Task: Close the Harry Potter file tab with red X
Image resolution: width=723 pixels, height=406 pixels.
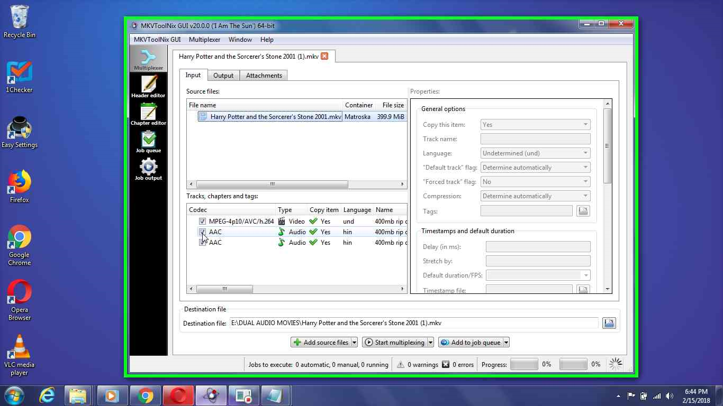Action: (324, 56)
